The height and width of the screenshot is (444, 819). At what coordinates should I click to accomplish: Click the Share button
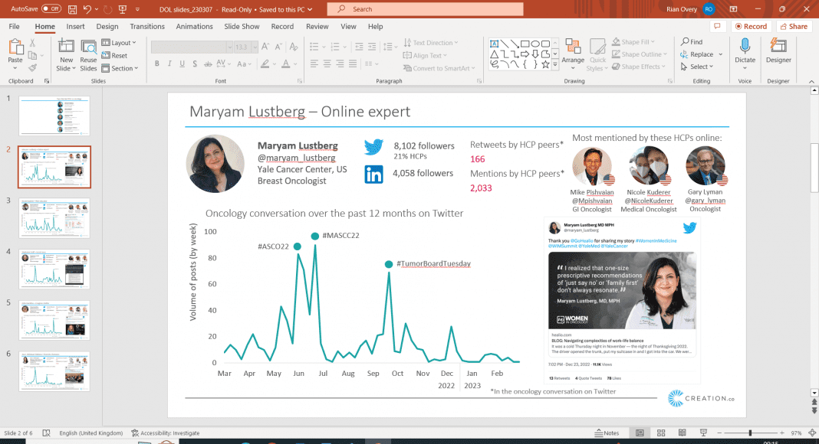point(794,26)
